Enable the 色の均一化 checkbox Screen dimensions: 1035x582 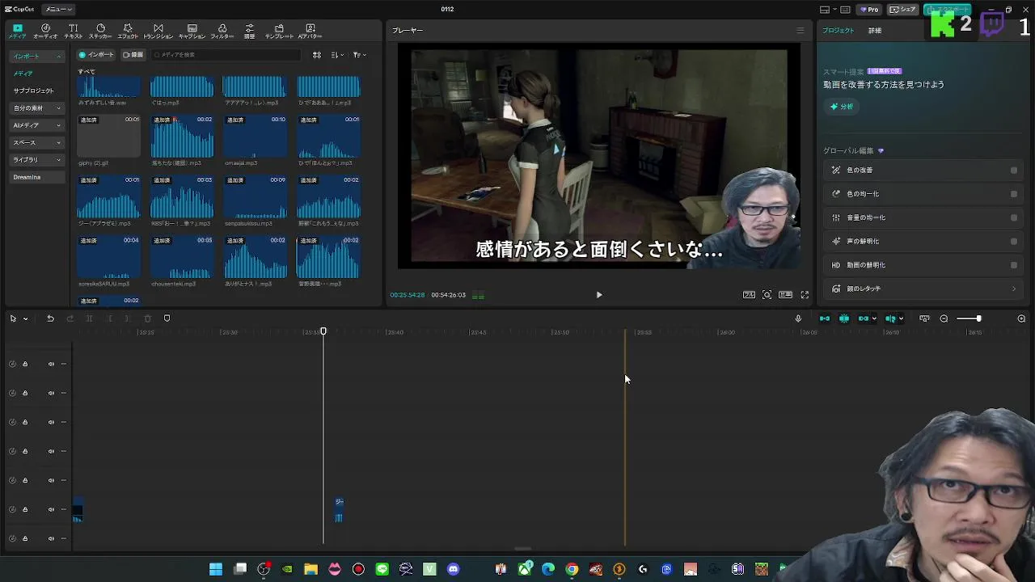tap(1014, 194)
